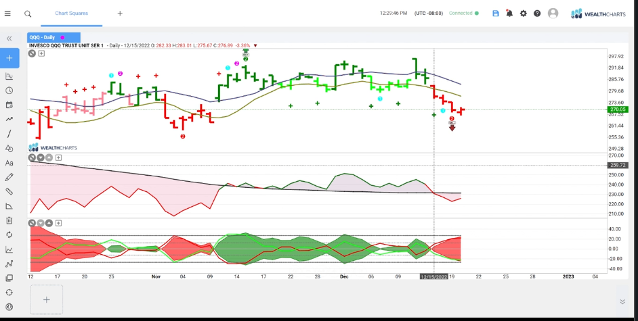Screen dimensions: 638x321
Task: Add a new chart square with plus tile
Action: (46, 299)
